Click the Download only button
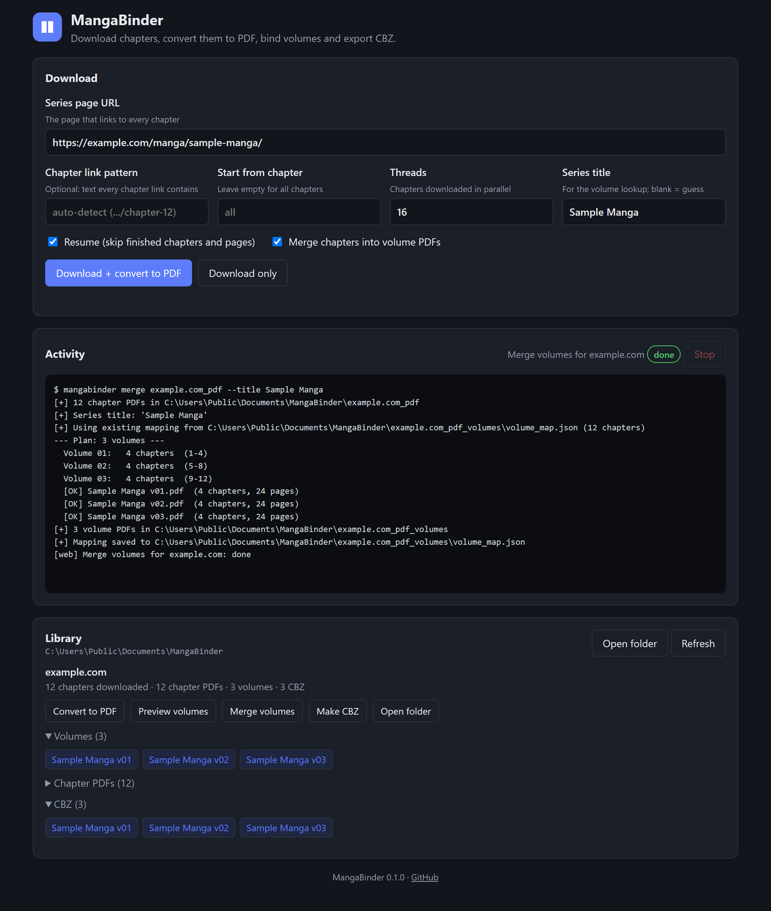Image resolution: width=771 pixels, height=911 pixels. (243, 273)
